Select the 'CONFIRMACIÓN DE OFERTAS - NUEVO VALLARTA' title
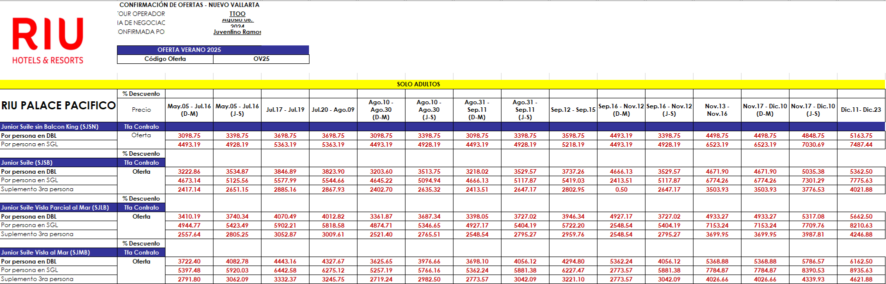886x284 pixels. [x=189, y=4]
